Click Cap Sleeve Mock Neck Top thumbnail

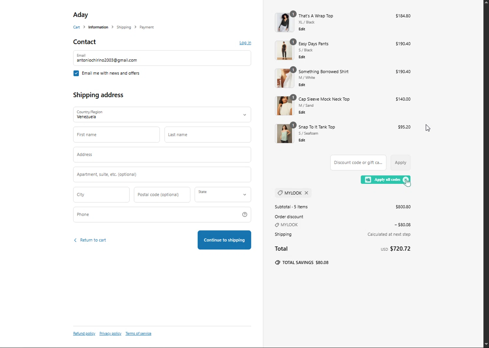(284, 106)
